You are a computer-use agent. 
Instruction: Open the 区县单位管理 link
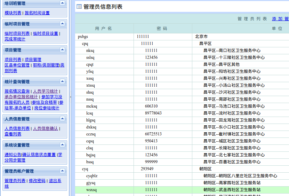(x=17, y=65)
